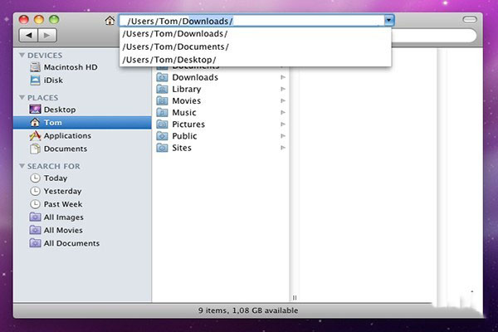Image resolution: width=498 pixels, height=332 pixels.
Task: Select the iDisk icon in sidebar
Action: [x=35, y=80]
